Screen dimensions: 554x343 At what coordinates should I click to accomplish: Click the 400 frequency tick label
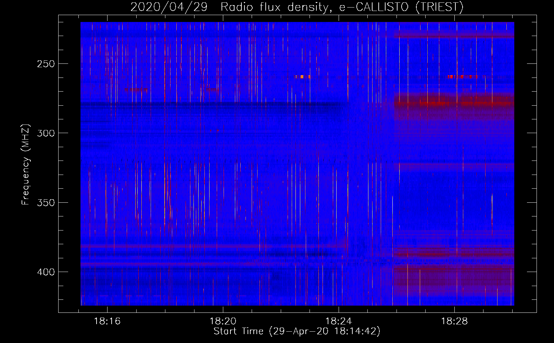point(46,272)
